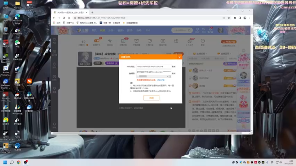Expand 游戏 dropdown in Douyu nav
296x166 pixels.
[130, 30]
